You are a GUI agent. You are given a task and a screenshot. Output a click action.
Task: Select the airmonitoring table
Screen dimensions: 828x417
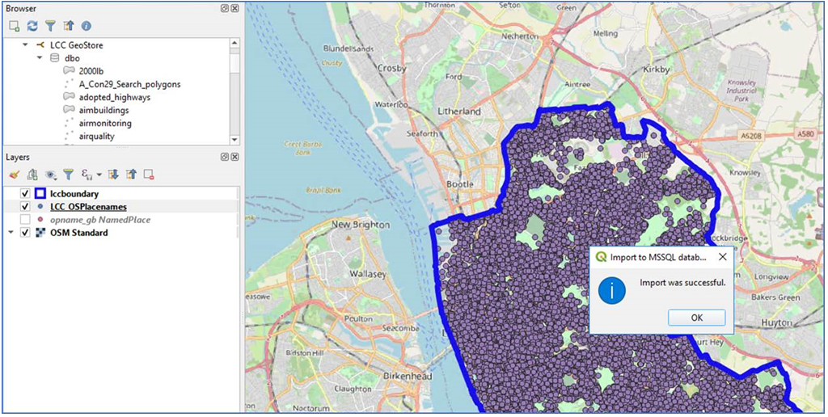pyautogui.click(x=105, y=123)
